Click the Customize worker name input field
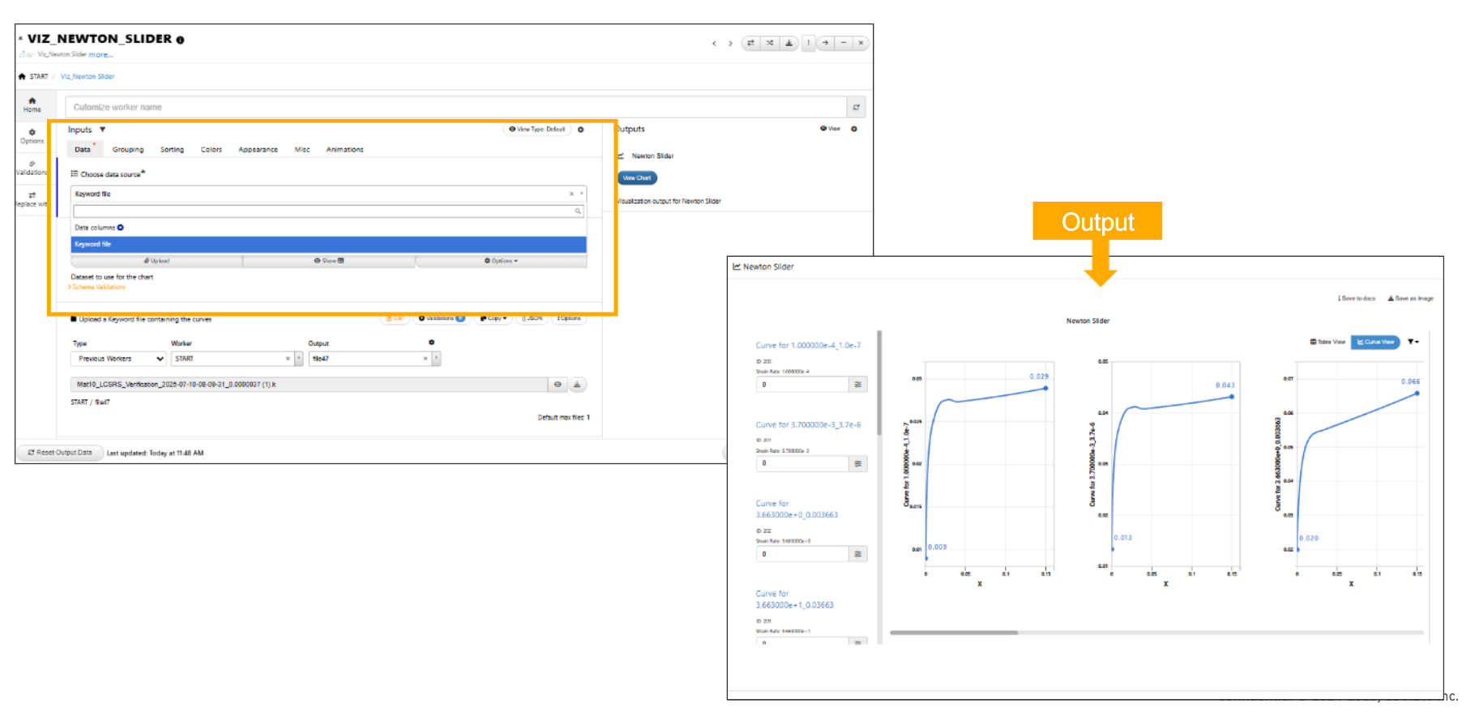The image size is (1475, 716). click(x=455, y=107)
